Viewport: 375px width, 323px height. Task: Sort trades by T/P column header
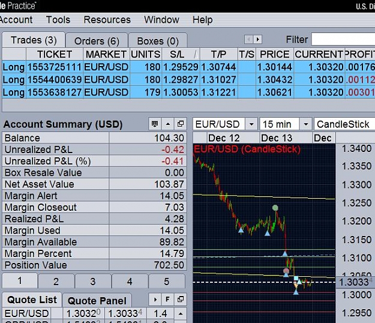click(219, 54)
